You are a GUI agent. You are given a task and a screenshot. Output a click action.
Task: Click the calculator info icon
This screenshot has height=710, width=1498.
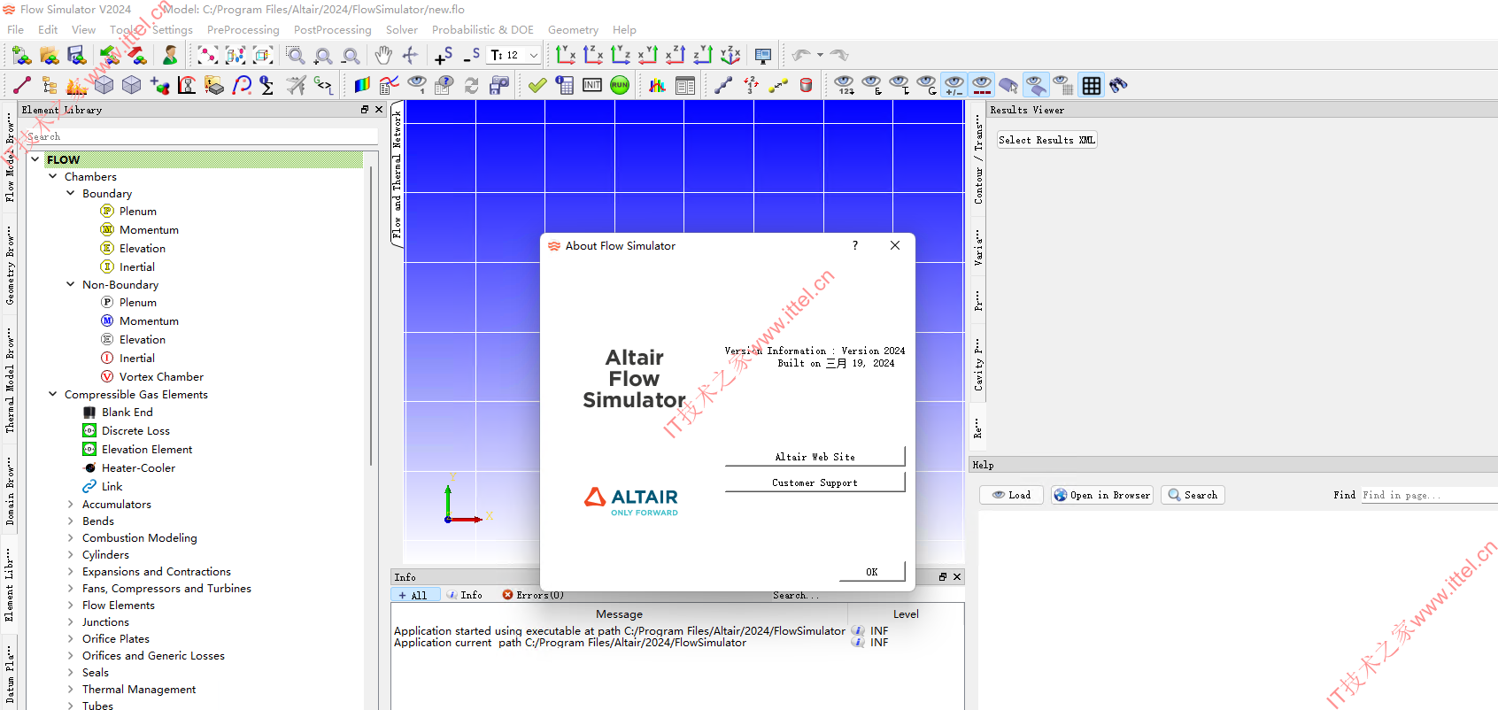tap(564, 85)
